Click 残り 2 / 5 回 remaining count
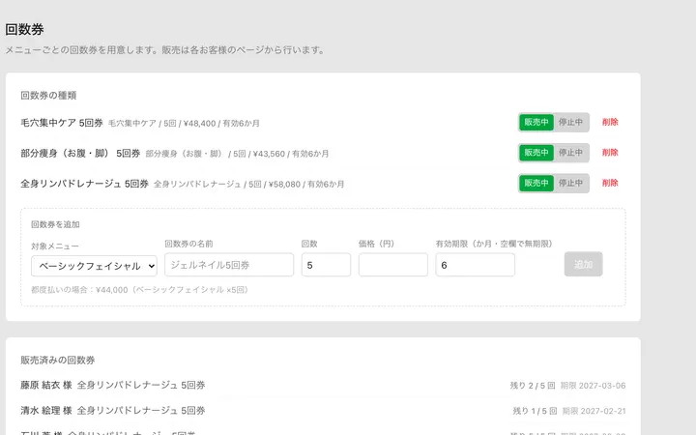 click(x=533, y=386)
